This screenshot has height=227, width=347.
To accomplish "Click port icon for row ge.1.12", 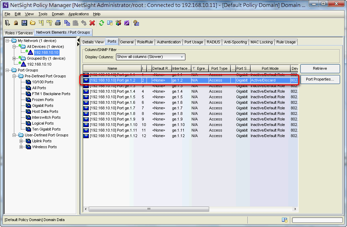I will 86,136.
